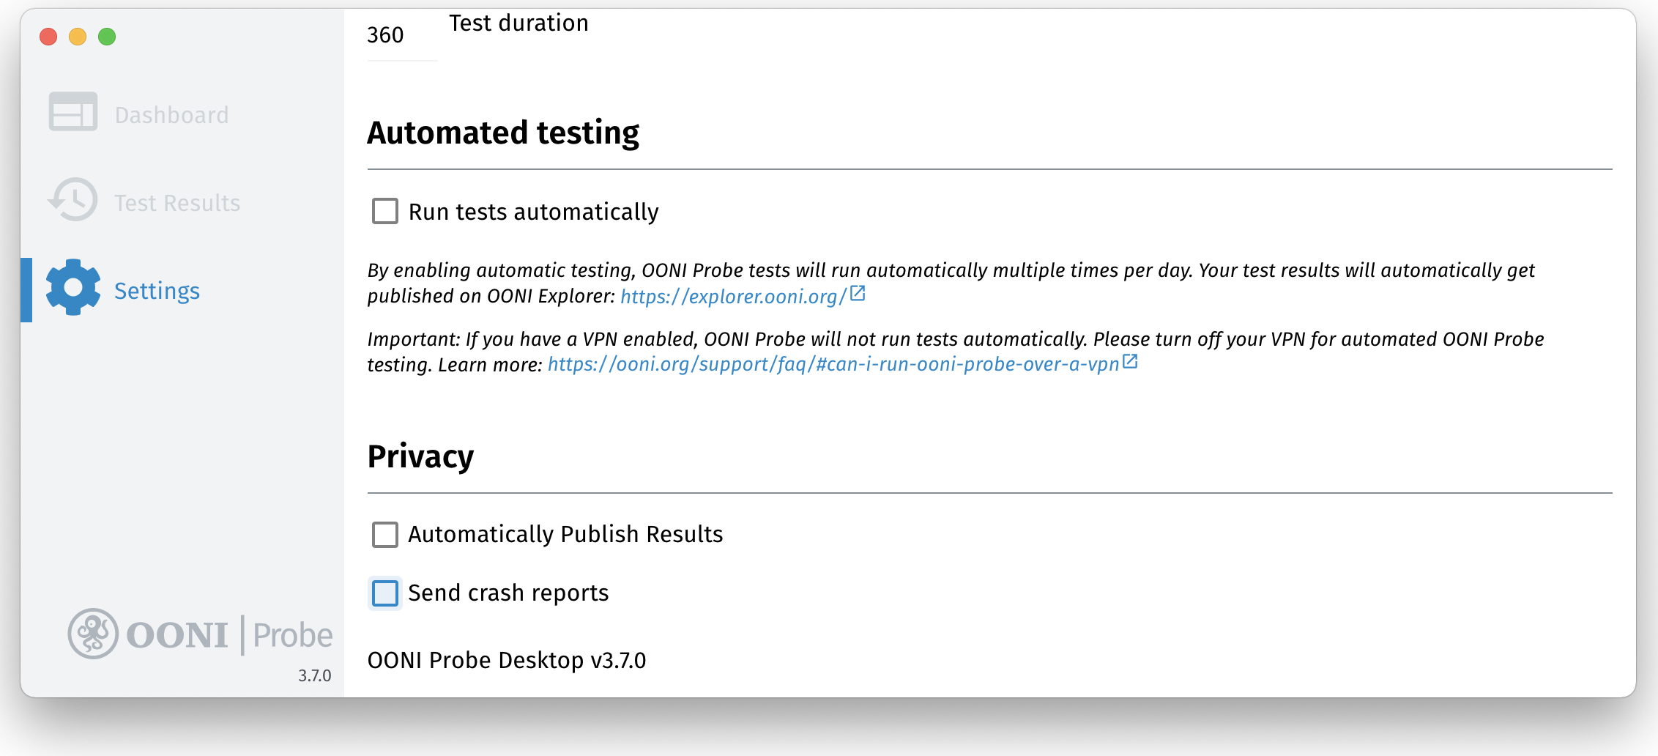Open the ooni.org VPN support FAQ link
The height and width of the screenshot is (756, 1658).
[833, 364]
